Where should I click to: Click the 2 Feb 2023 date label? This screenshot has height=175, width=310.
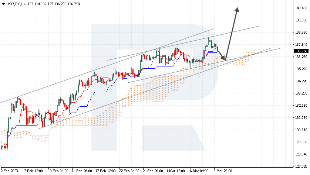[x=9, y=171]
